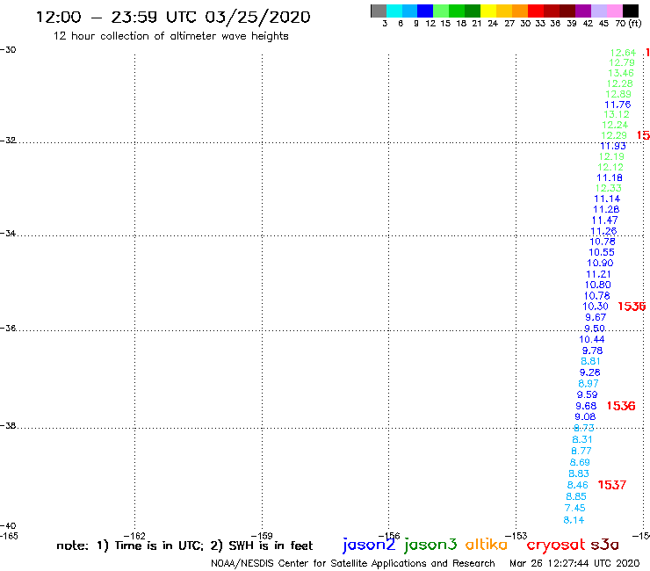Select the orange swatch in the color scale
This screenshot has height=571, width=650.
tap(520, 11)
